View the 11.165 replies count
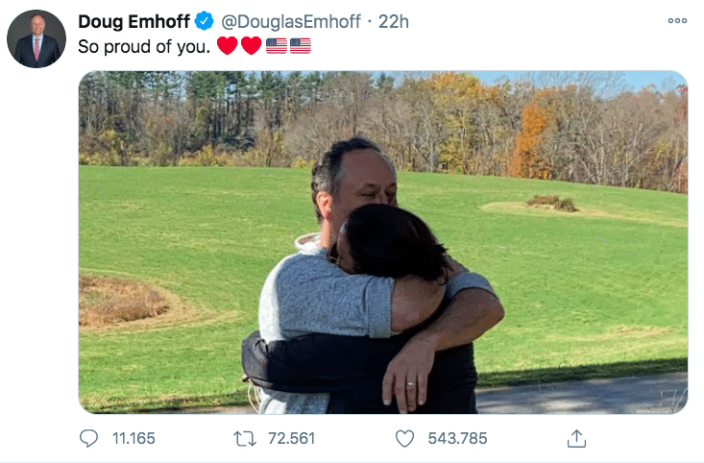This screenshot has height=463, width=704. (x=134, y=439)
